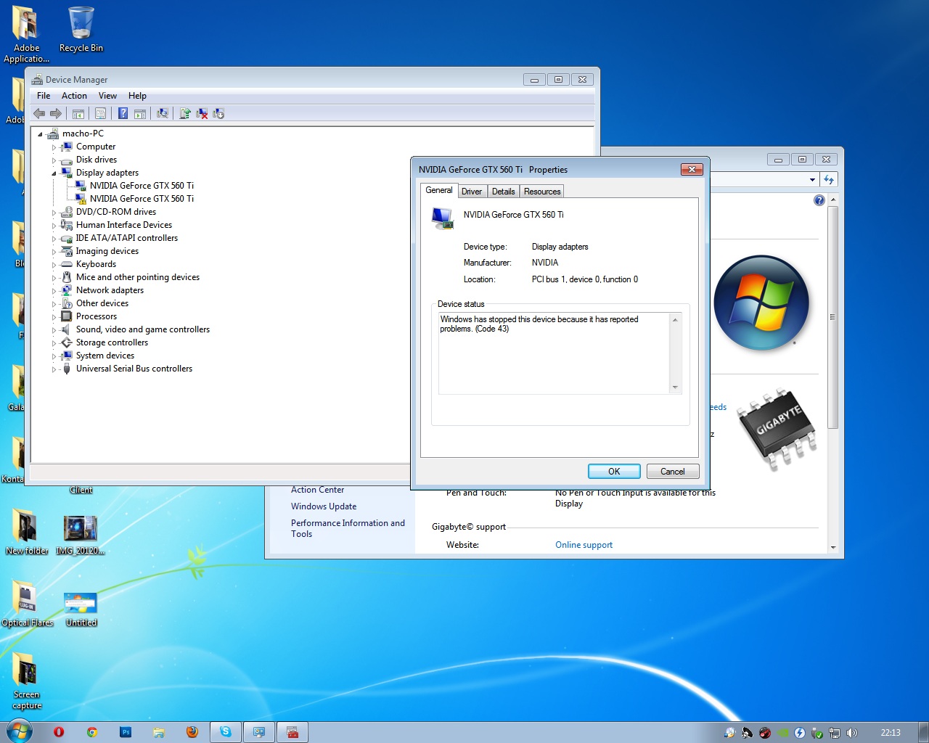Viewport: 929px width, 743px height.
Task: Click Disable device toolbar icon with down arrow
Action: (218, 113)
